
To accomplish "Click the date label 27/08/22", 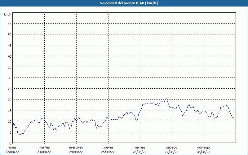I will click(x=171, y=152).
